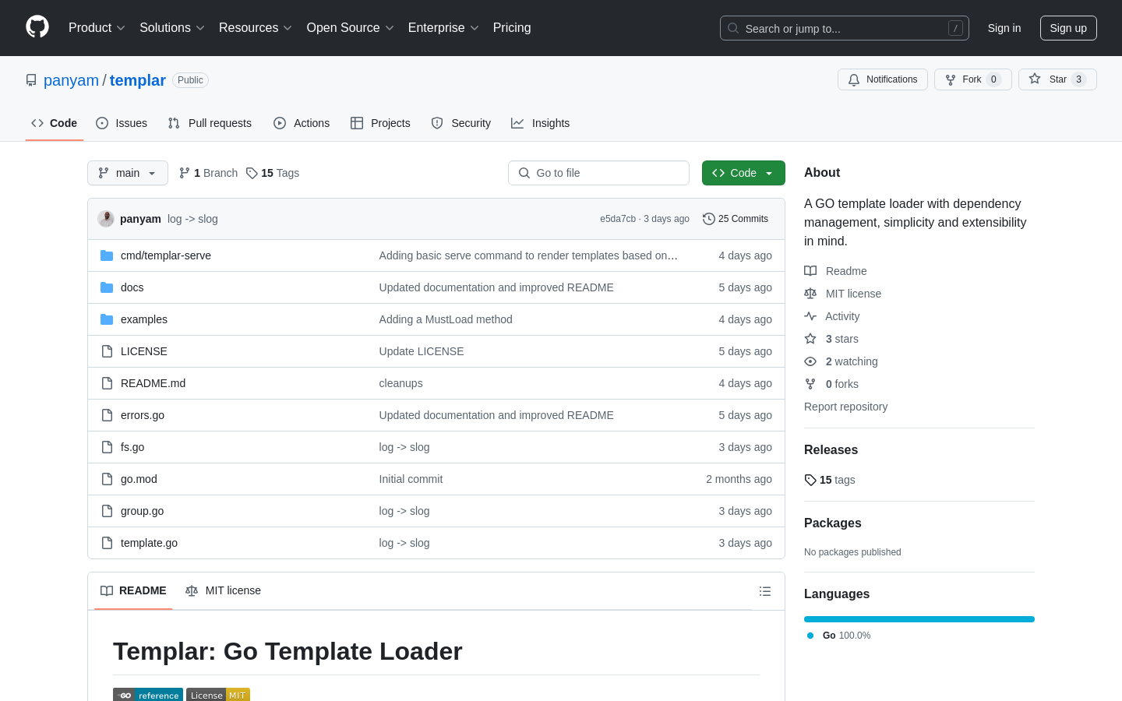This screenshot has width=1122, height=701.
Task: Click the README outline list icon
Action: click(x=765, y=591)
